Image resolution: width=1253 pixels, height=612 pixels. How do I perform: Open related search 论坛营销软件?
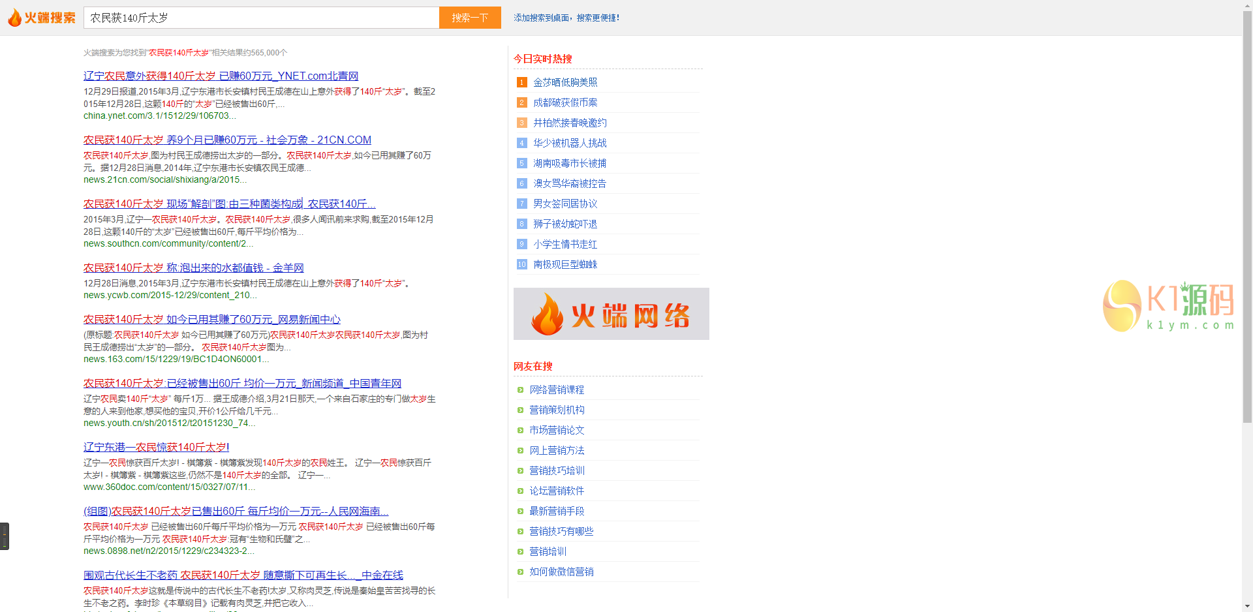tap(557, 491)
